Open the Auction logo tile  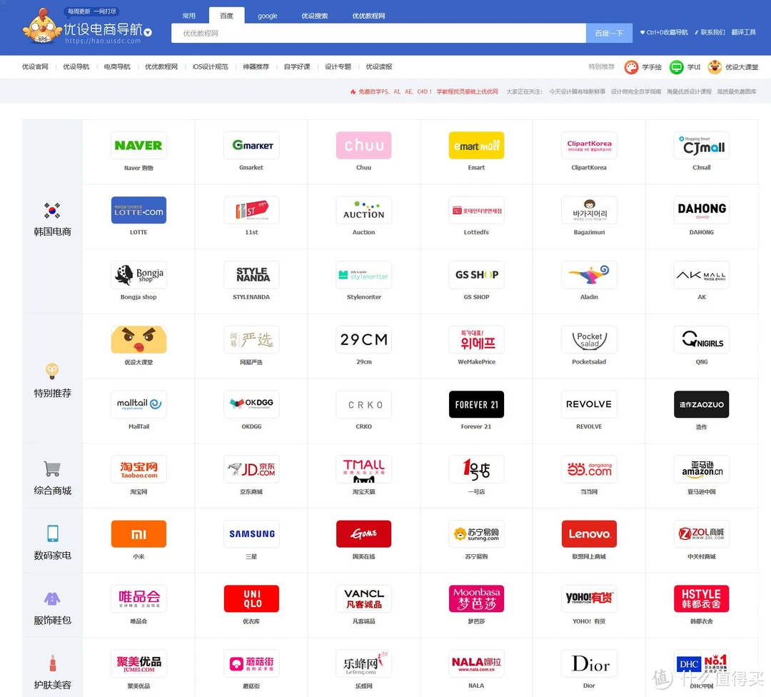coord(364,210)
